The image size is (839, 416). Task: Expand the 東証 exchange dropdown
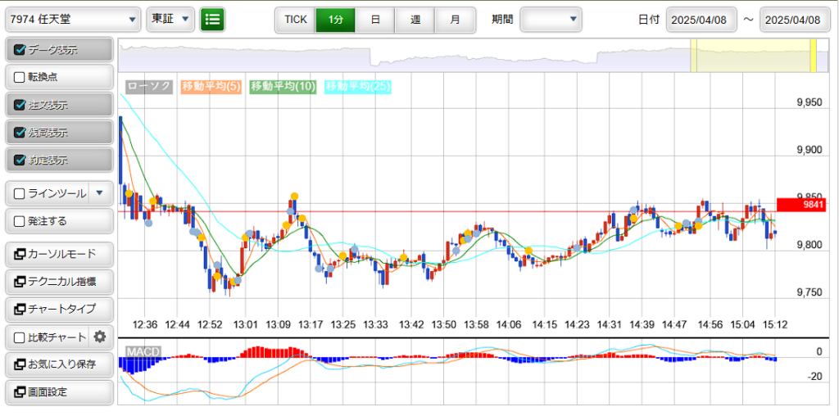point(170,19)
